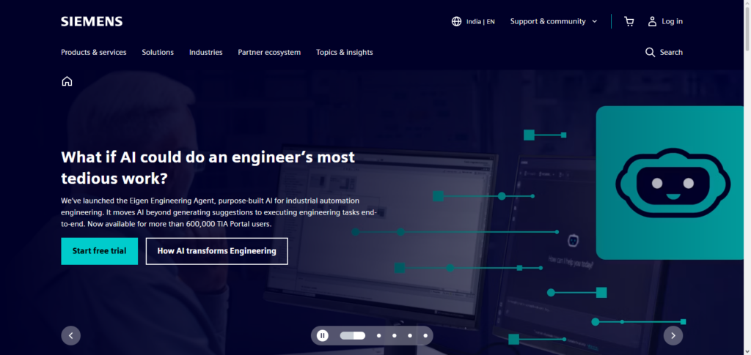This screenshot has height=355, width=751.
Task: Click the Search magnifier icon
Action: coord(650,52)
